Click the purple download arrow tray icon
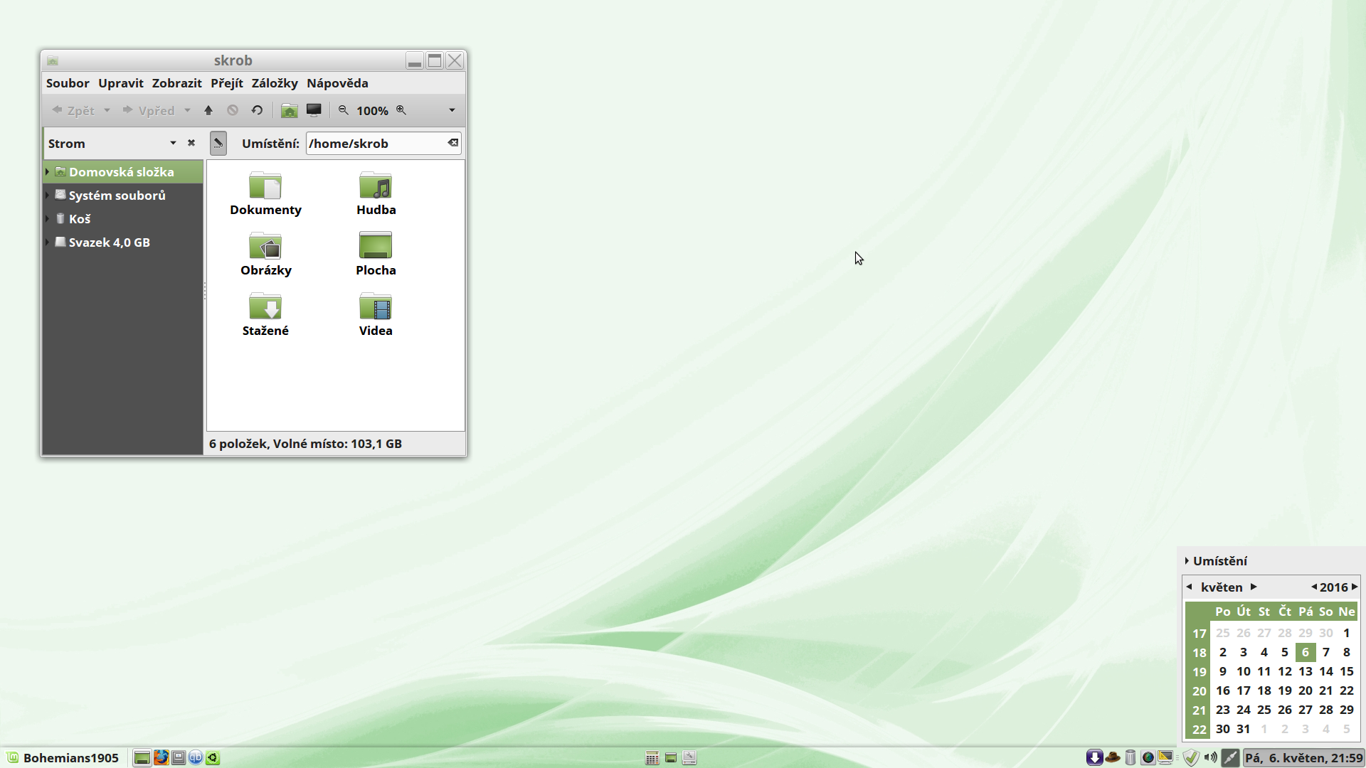Viewport: 1366px width, 768px height. (1095, 757)
